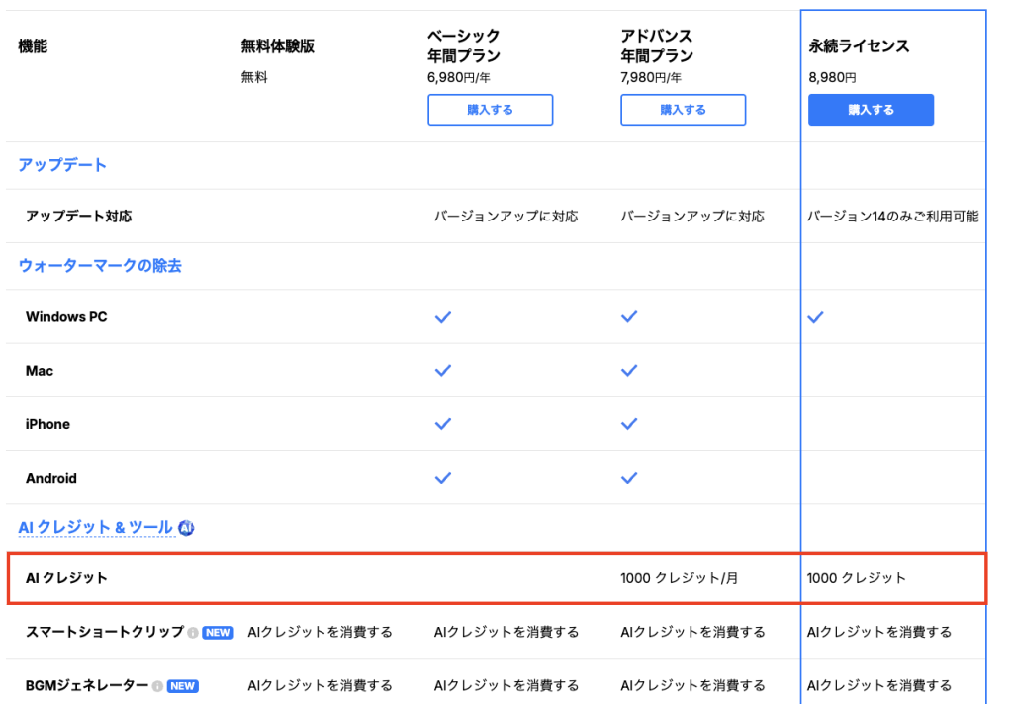Click the AI badge next to AI クレジット & ツール
Image resolution: width=1013 pixels, height=704 pixels.
point(186,528)
